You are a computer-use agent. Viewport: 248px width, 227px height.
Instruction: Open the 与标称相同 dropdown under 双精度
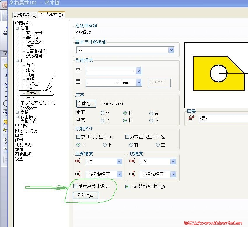click(173, 174)
